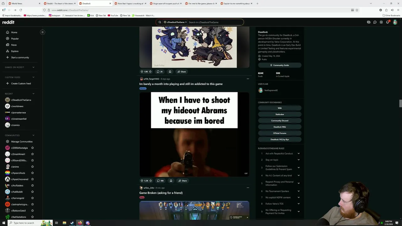Switch to 'Reddit - The heart of the internet' tab
Image resolution: width=402 pixels, height=226 pixels.
(x=60, y=3)
